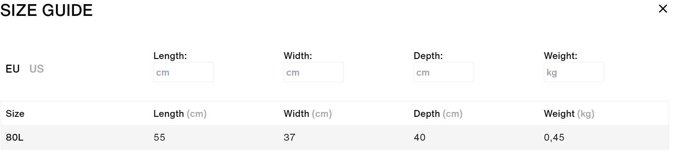Close the Size Guide panel
The height and width of the screenshot is (152, 679).
point(663,9)
